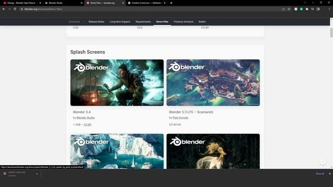Click the Splash Screens heading
Viewport: 333px width, 187px height.
(87, 52)
